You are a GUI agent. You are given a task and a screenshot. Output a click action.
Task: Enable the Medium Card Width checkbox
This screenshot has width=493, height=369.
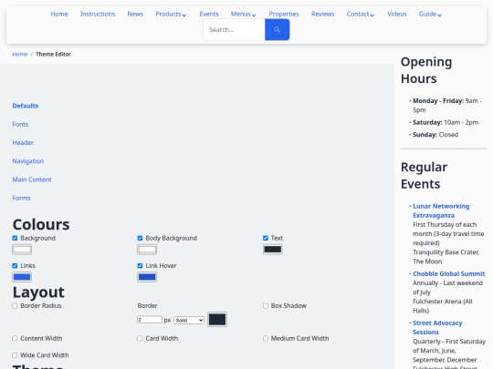(x=266, y=339)
